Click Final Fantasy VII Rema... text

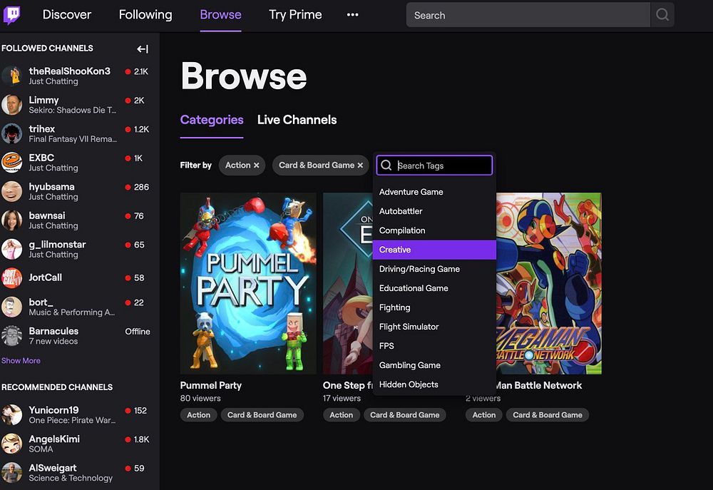[73, 139]
